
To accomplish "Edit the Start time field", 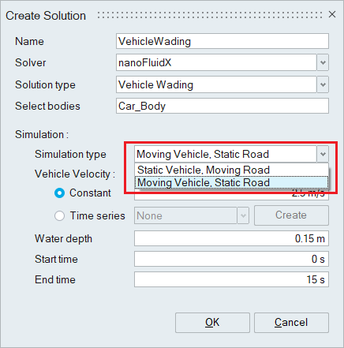I will click(231, 259).
